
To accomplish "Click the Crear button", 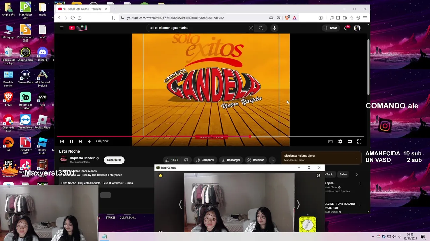I will (330, 28).
